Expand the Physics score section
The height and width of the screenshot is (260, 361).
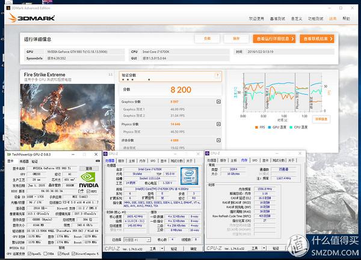(219, 124)
